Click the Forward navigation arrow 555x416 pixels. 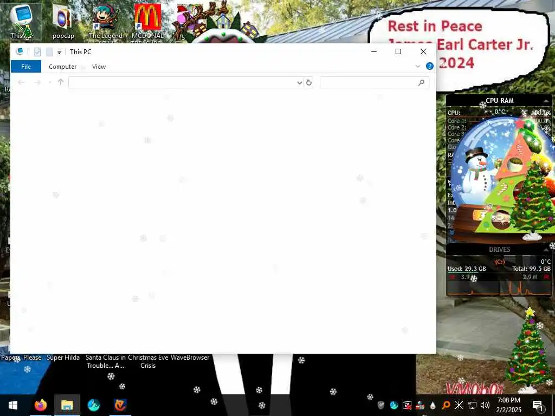click(37, 82)
